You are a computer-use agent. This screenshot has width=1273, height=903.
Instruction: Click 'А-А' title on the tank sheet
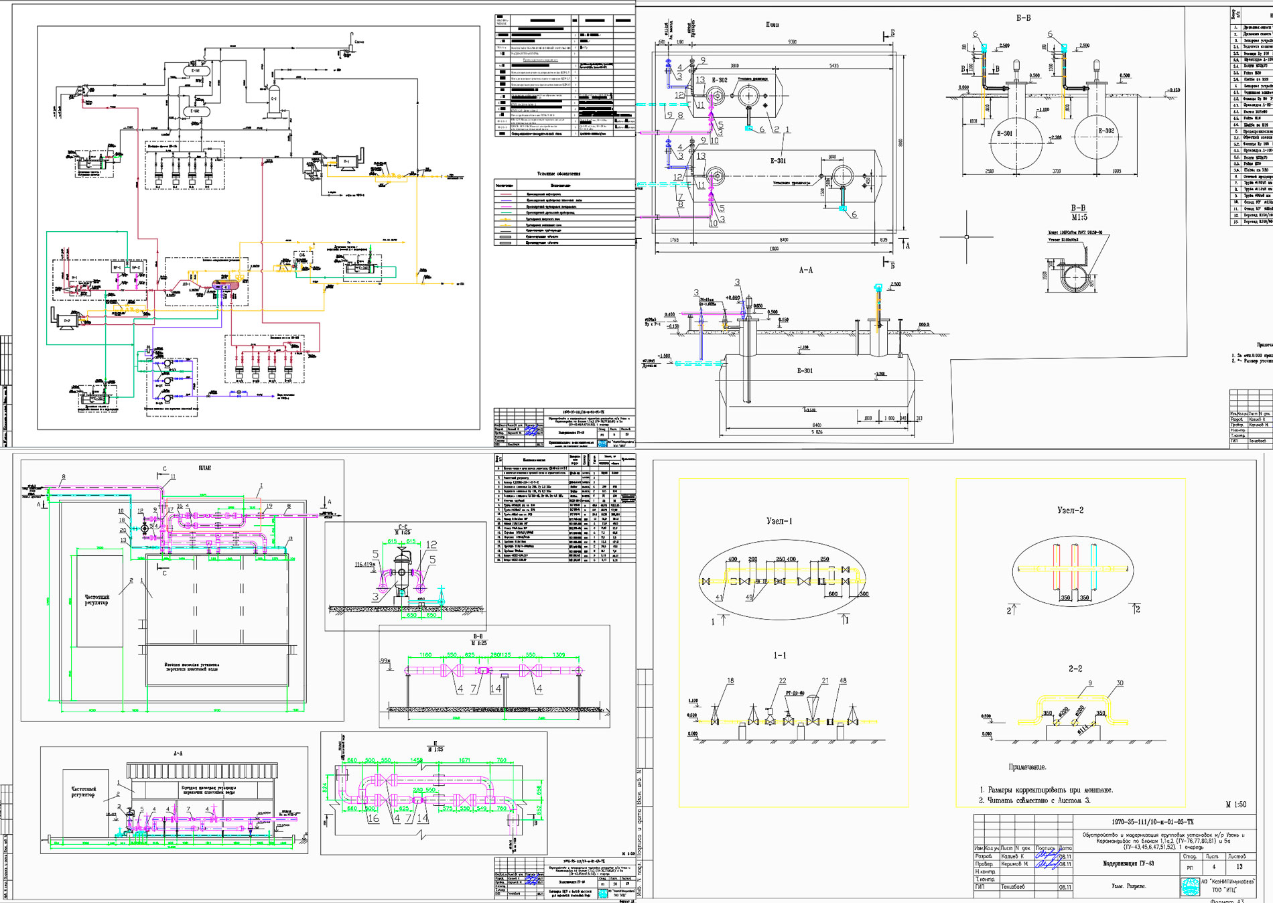point(806,270)
